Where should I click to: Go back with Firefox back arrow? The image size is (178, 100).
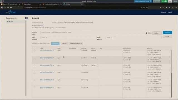[x=2, y=7]
